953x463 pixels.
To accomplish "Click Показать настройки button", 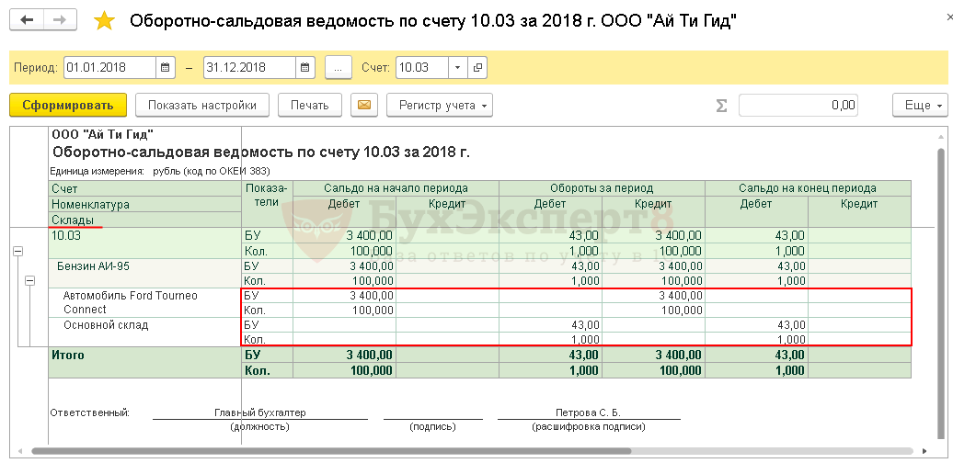I will [201, 105].
